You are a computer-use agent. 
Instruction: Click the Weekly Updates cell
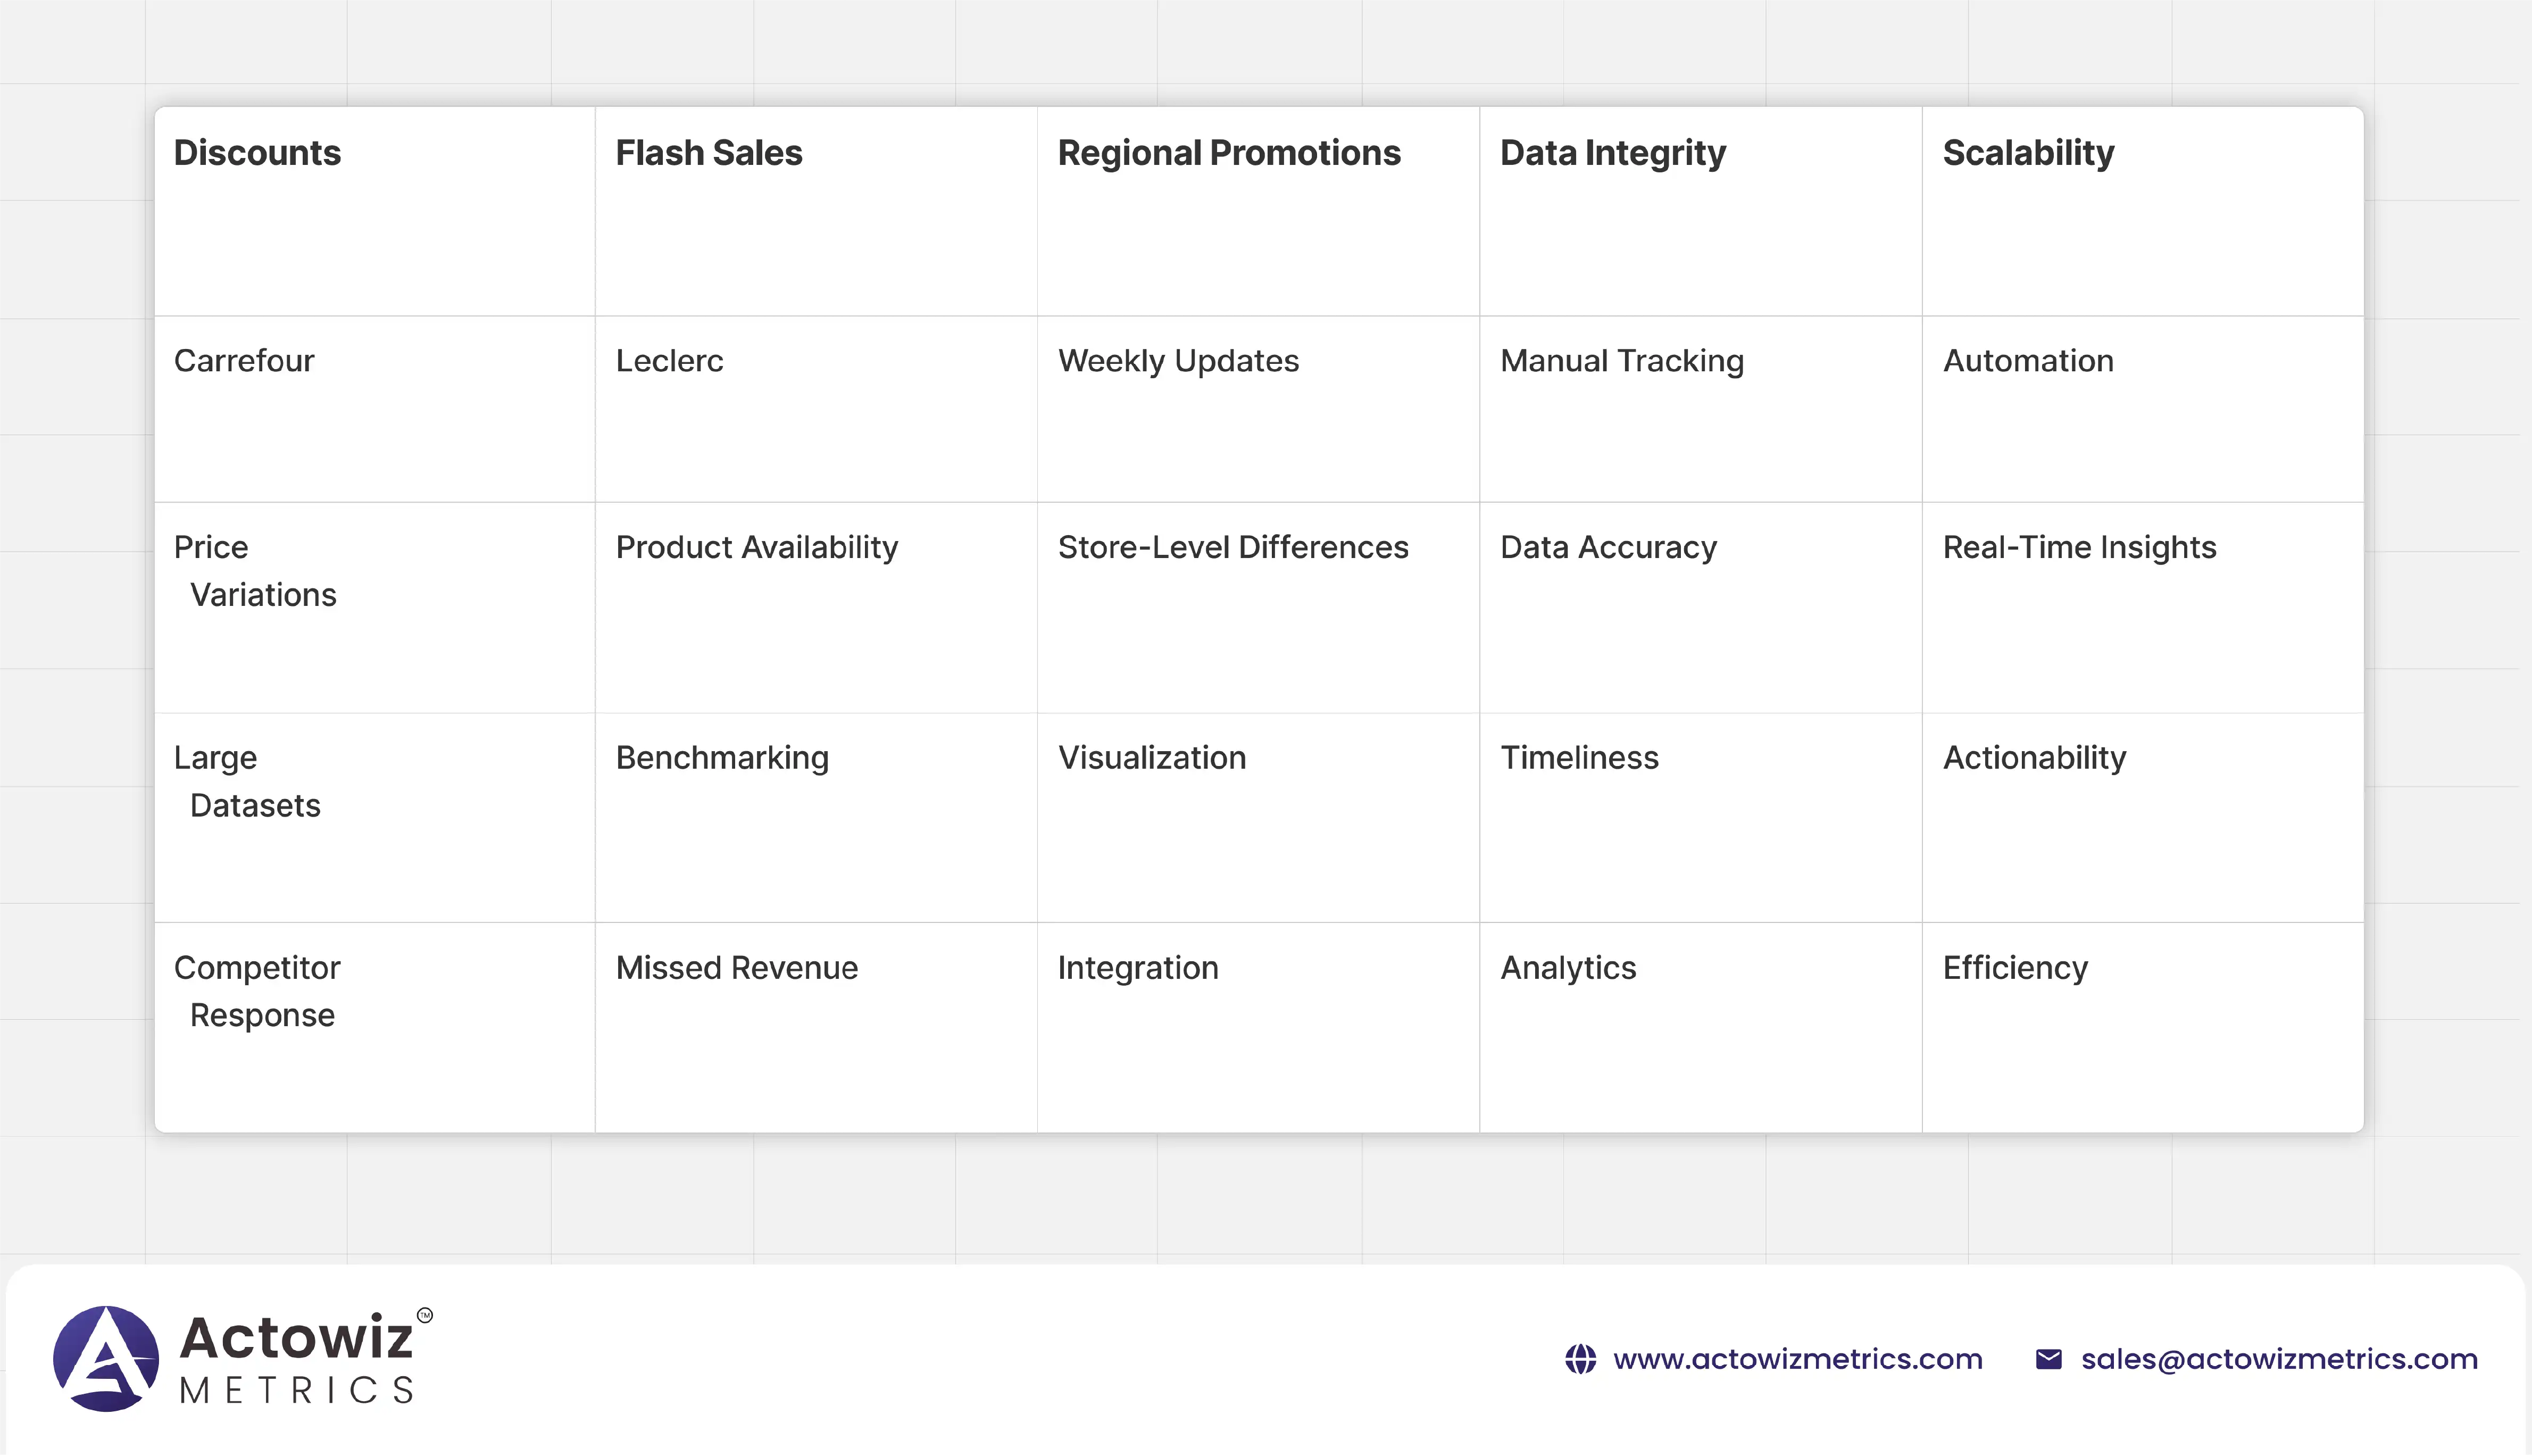[1178, 361]
